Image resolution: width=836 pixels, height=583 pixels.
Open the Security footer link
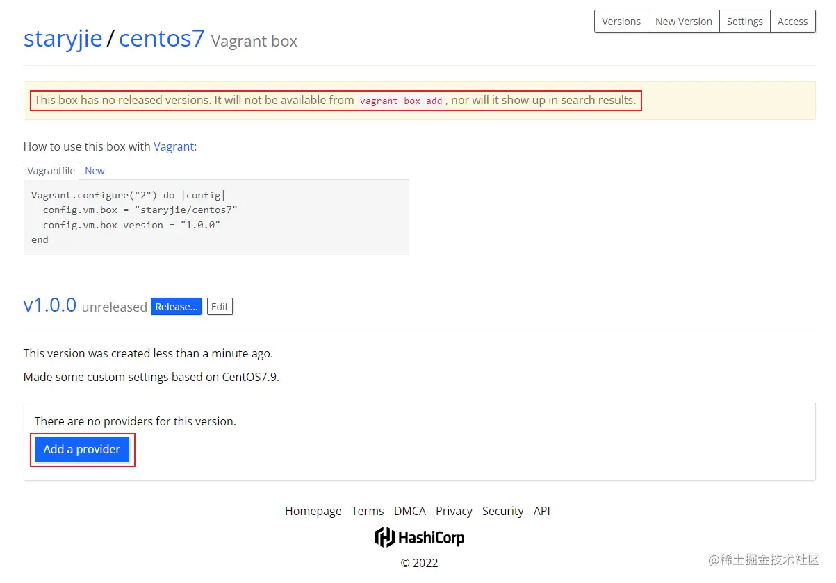pos(503,511)
